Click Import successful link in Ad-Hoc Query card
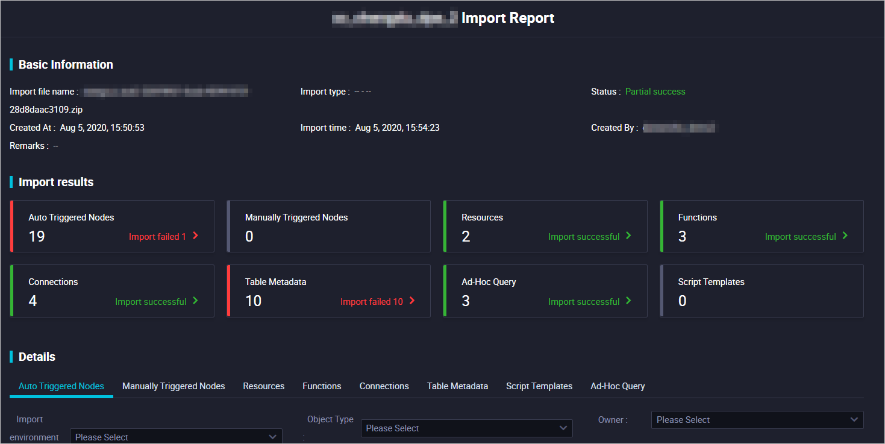Screen dimensions: 885x444 coord(584,302)
